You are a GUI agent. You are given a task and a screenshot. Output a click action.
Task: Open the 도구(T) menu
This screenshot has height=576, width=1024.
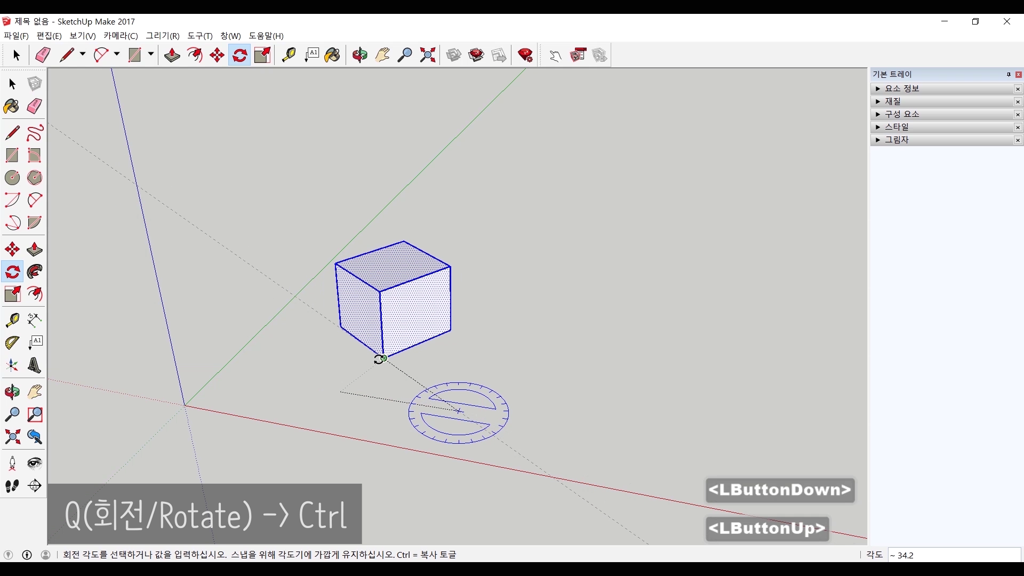pos(199,36)
